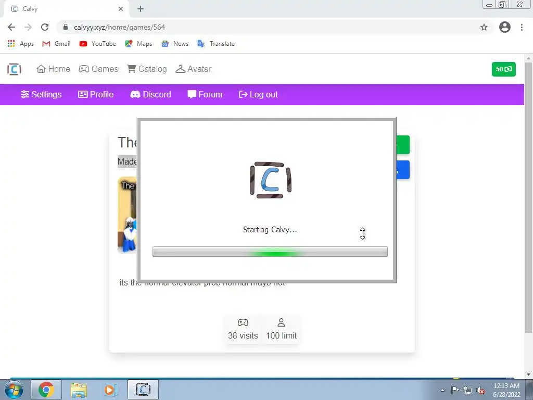Screen dimensions: 533x400
Task: Open Profile in the purple bar
Action: tap(96, 95)
